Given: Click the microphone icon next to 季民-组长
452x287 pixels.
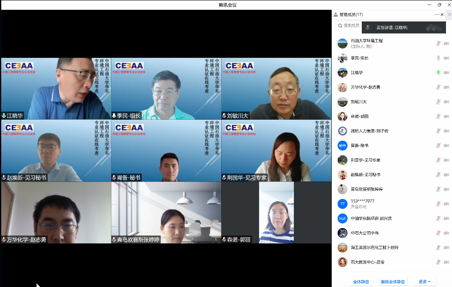Looking at the screenshot, I should pos(438,58).
